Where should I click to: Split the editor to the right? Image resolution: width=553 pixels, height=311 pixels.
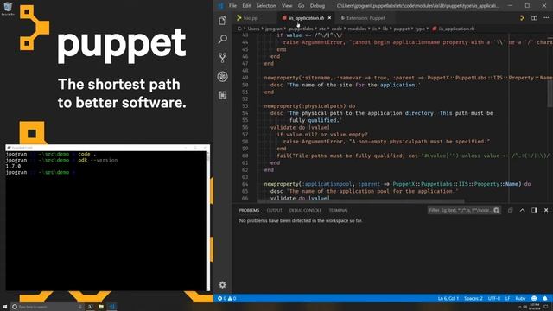tap(534, 18)
